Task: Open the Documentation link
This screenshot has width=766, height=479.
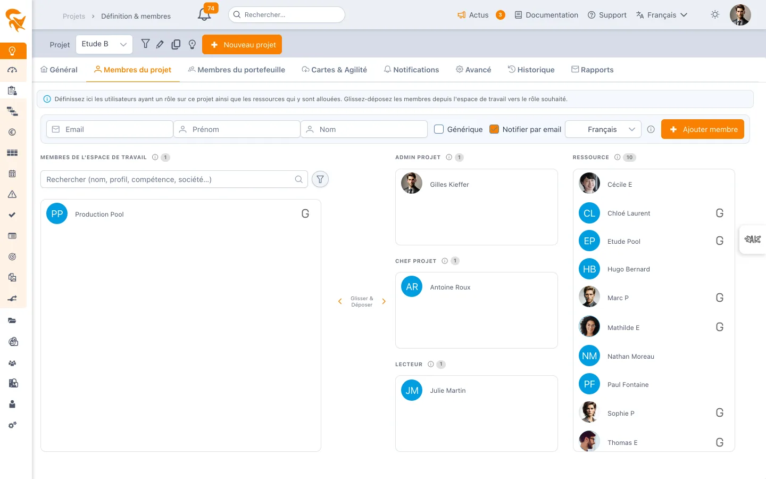Action: coord(546,15)
